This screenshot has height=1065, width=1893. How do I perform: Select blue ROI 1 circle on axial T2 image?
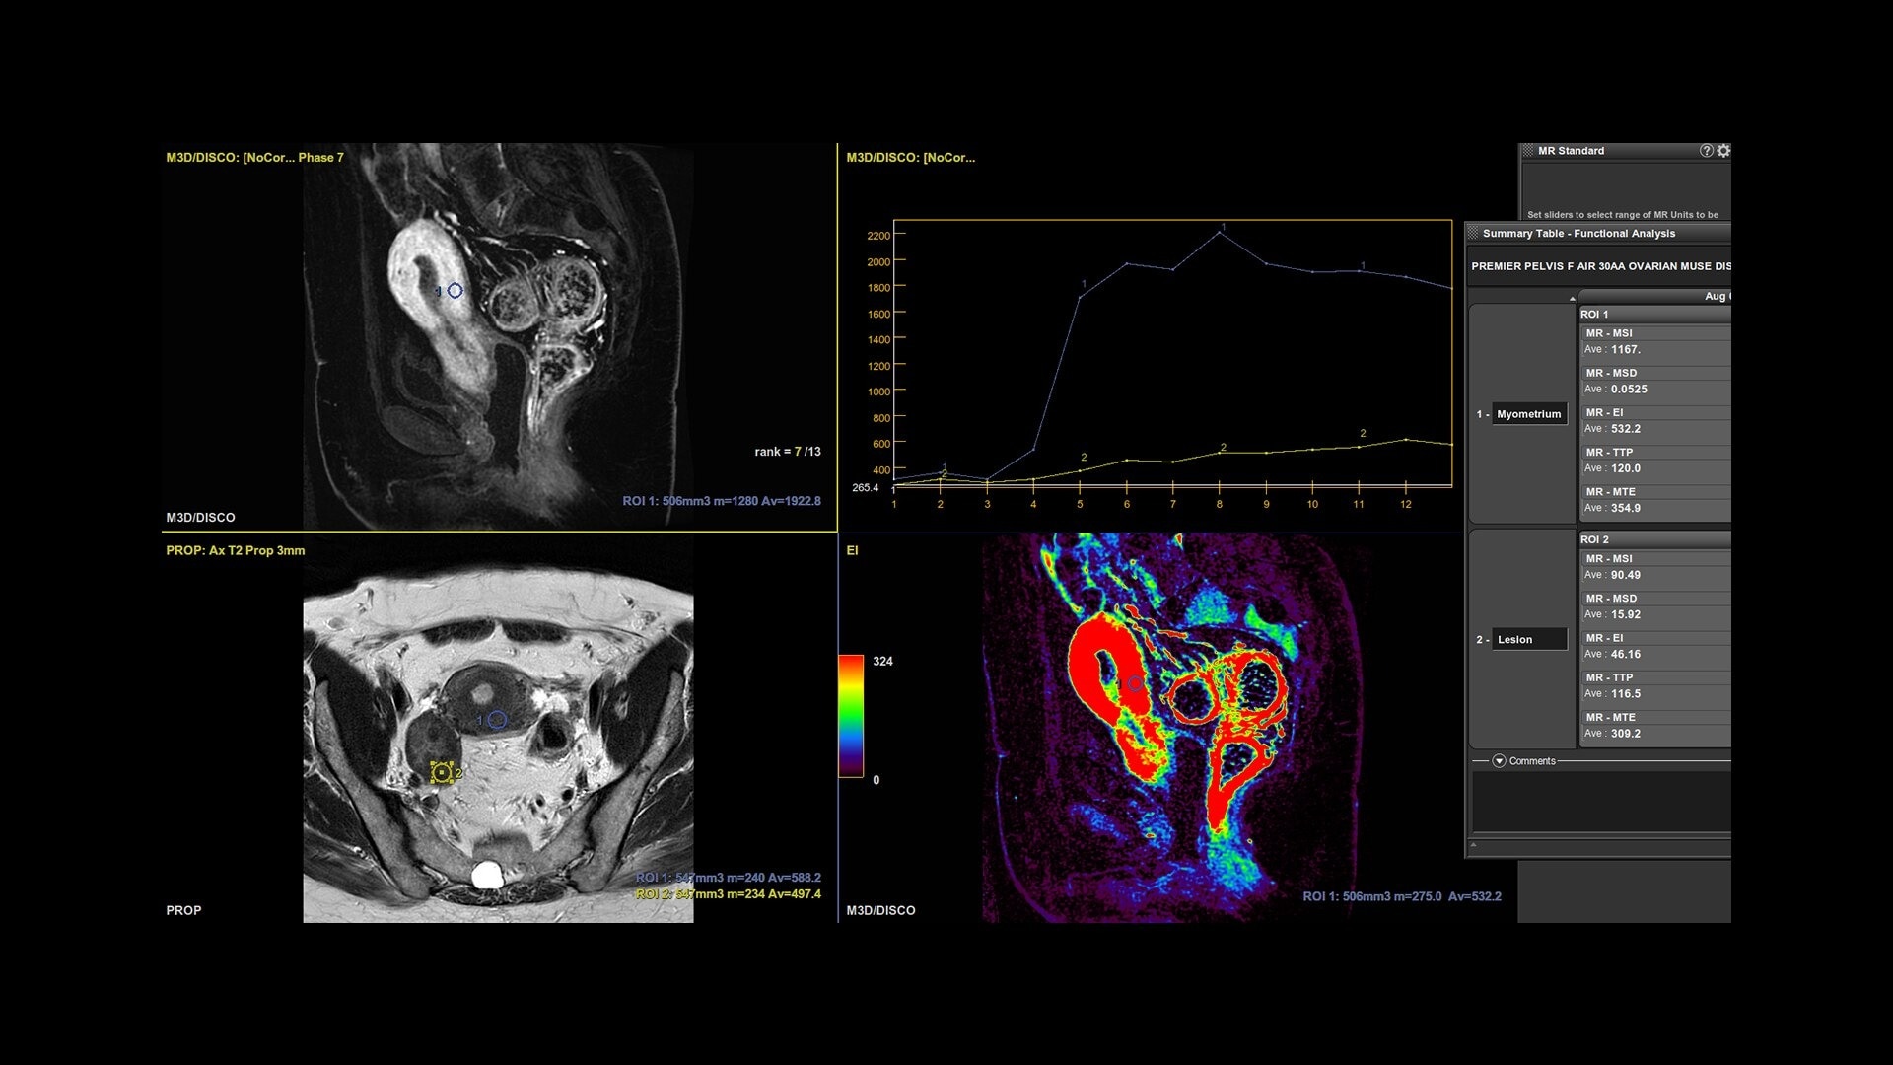pos(497,720)
